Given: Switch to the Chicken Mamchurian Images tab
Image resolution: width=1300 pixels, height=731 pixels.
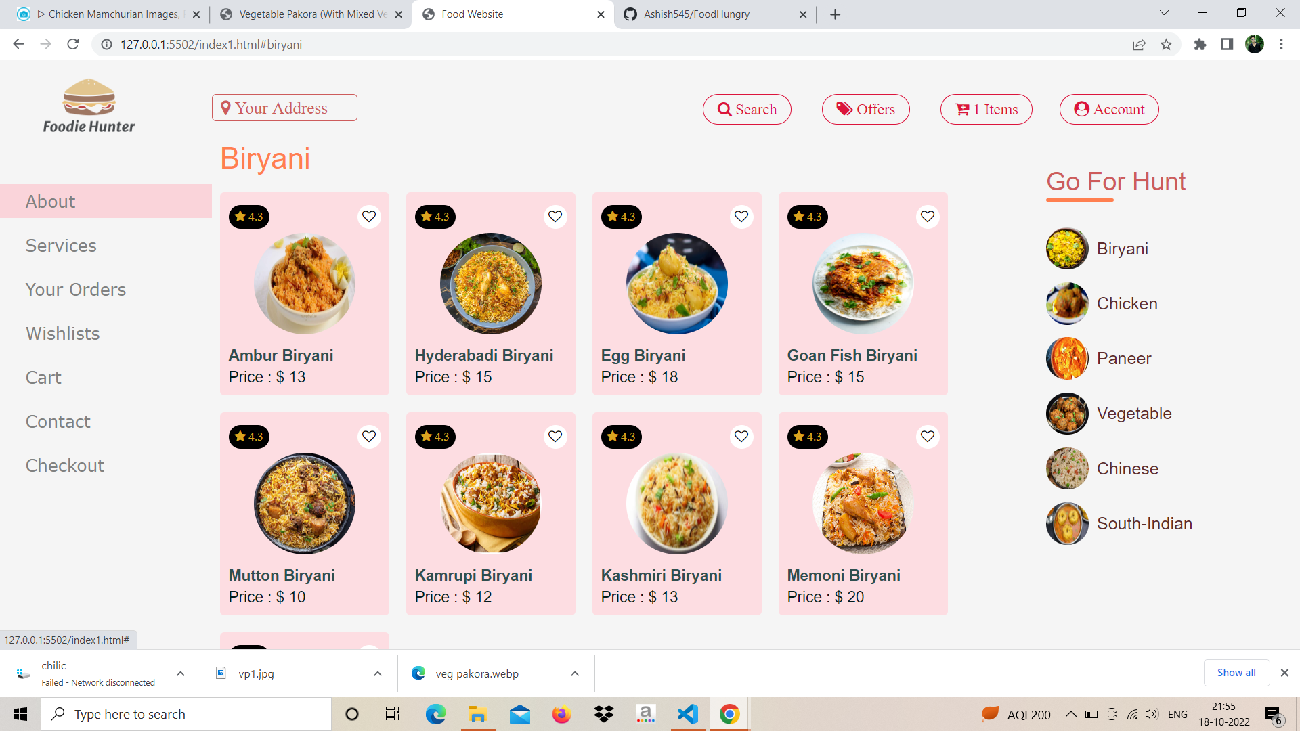Looking at the screenshot, I should tap(108, 14).
